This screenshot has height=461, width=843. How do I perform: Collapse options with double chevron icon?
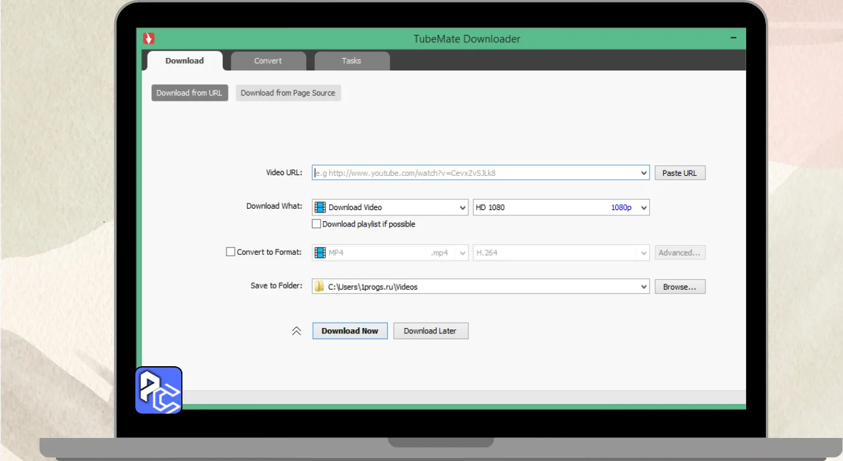point(296,331)
